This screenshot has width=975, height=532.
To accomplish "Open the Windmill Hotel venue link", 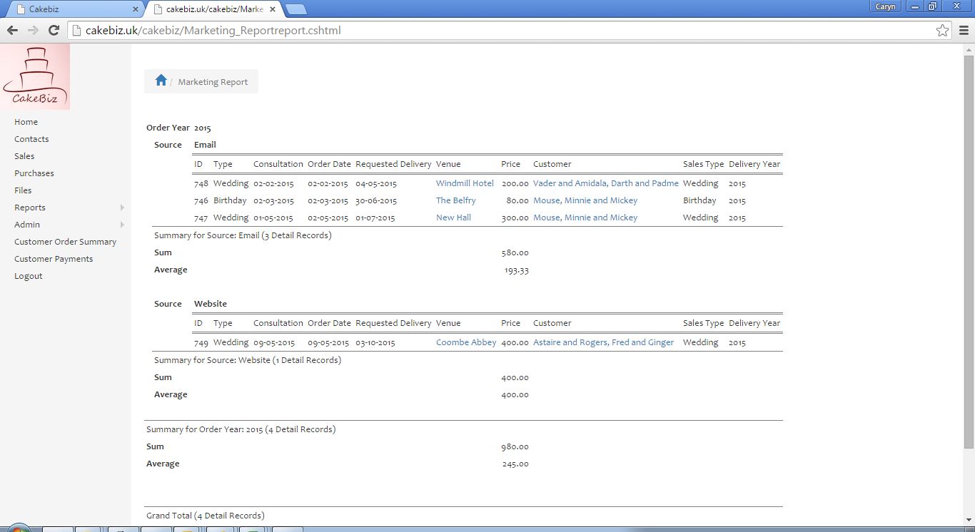I will (465, 183).
